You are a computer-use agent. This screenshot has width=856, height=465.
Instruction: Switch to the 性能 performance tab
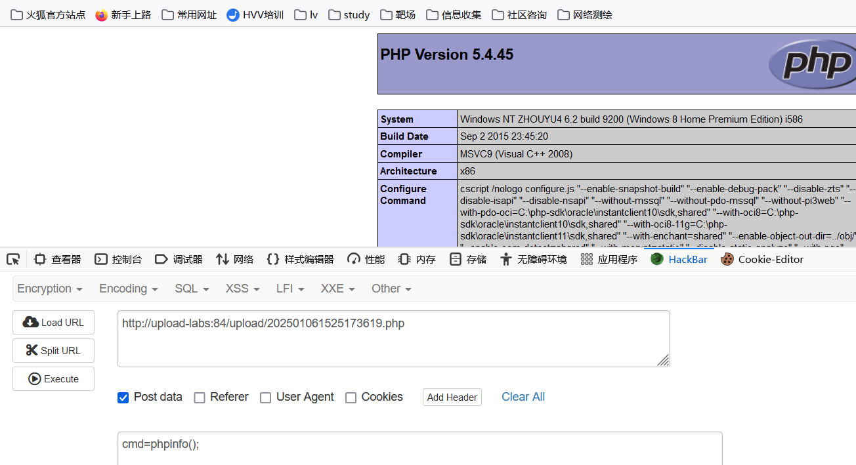click(366, 259)
